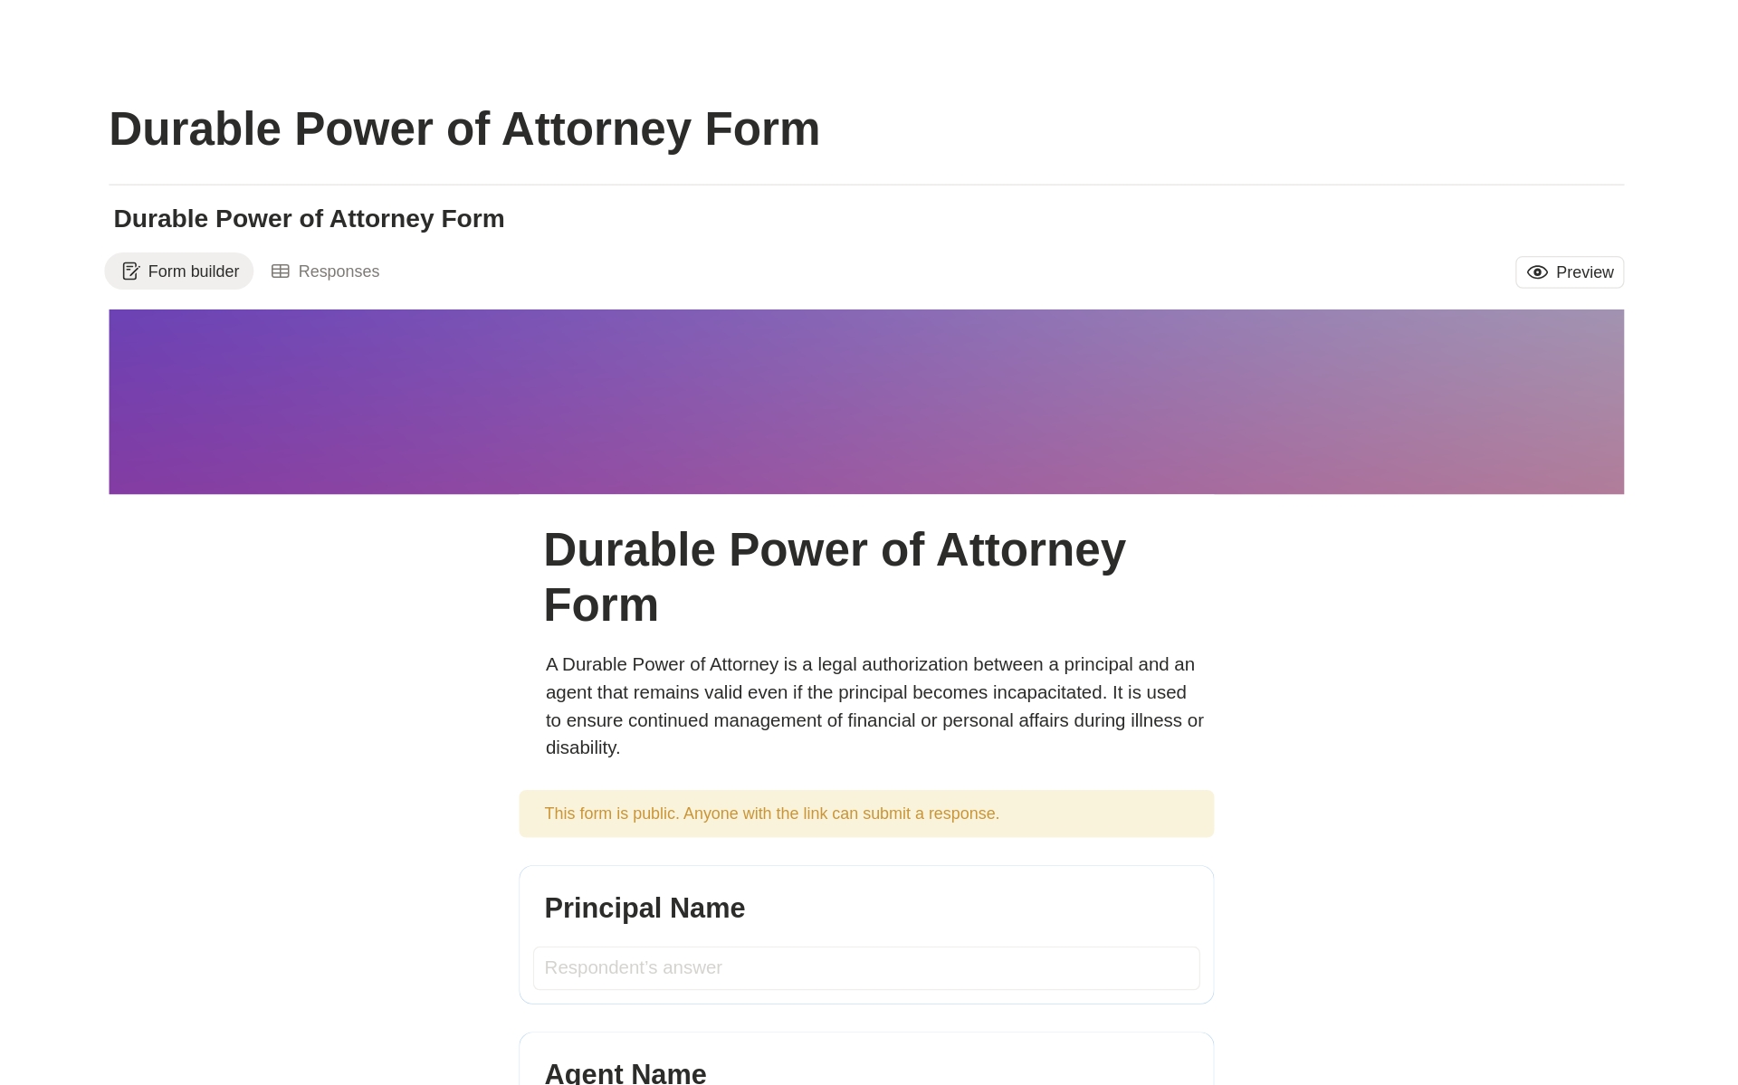This screenshot has height=1085, width=1738.
Task: Click the form title heading text
Action: click(x=834, y=576)
